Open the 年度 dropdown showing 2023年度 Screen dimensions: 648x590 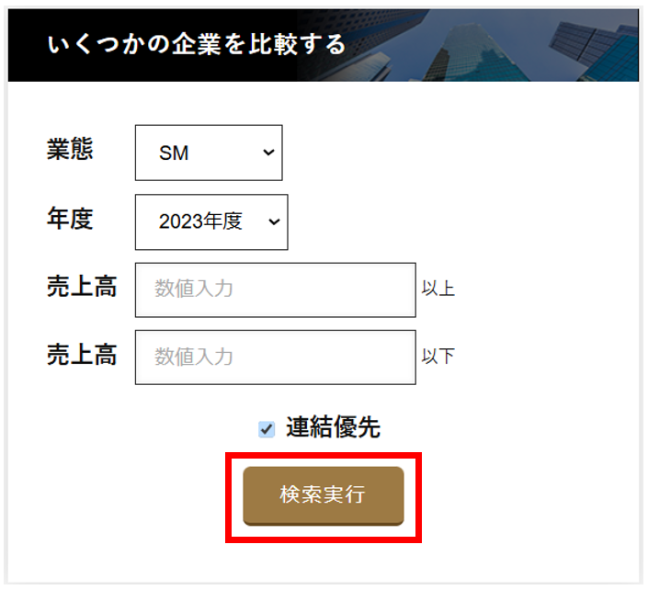click(211, 221)
